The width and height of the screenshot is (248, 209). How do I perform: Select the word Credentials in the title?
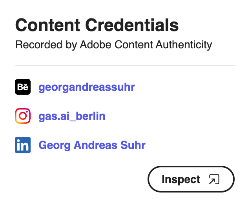tap(132, 25)
